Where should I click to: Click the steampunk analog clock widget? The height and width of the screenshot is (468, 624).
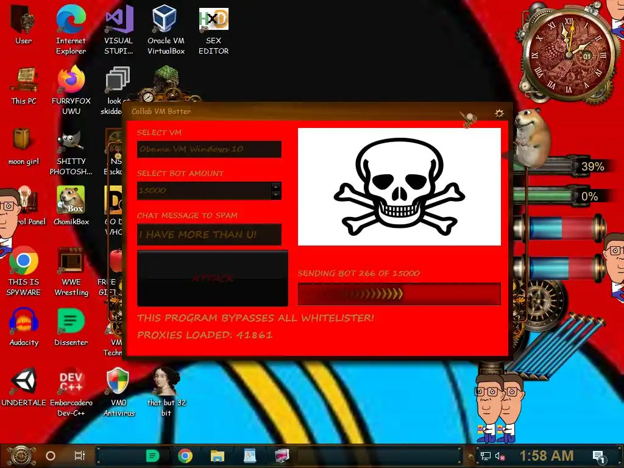pyautogui.click(x=569, y=54)
